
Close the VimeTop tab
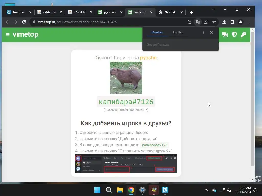(151, 12)
